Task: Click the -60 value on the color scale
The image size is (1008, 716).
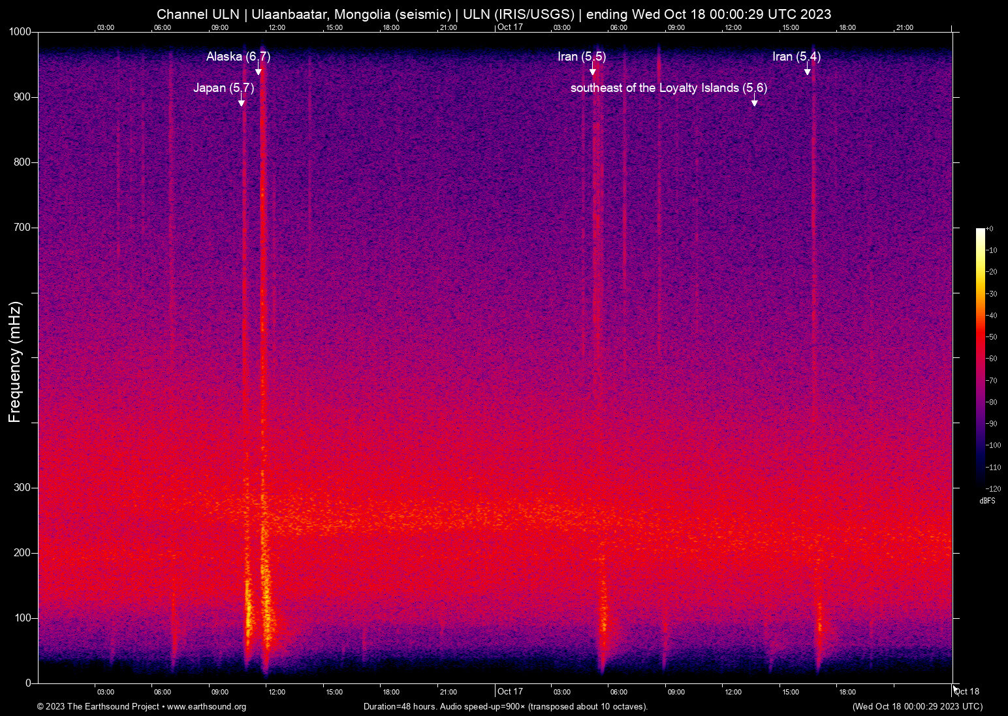Action: coord(991,359)
